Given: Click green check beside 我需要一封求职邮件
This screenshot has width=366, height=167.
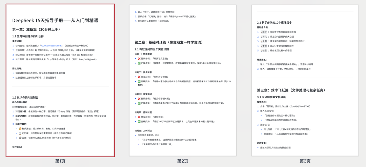Looking at the screenshot, I should point(139,63).
